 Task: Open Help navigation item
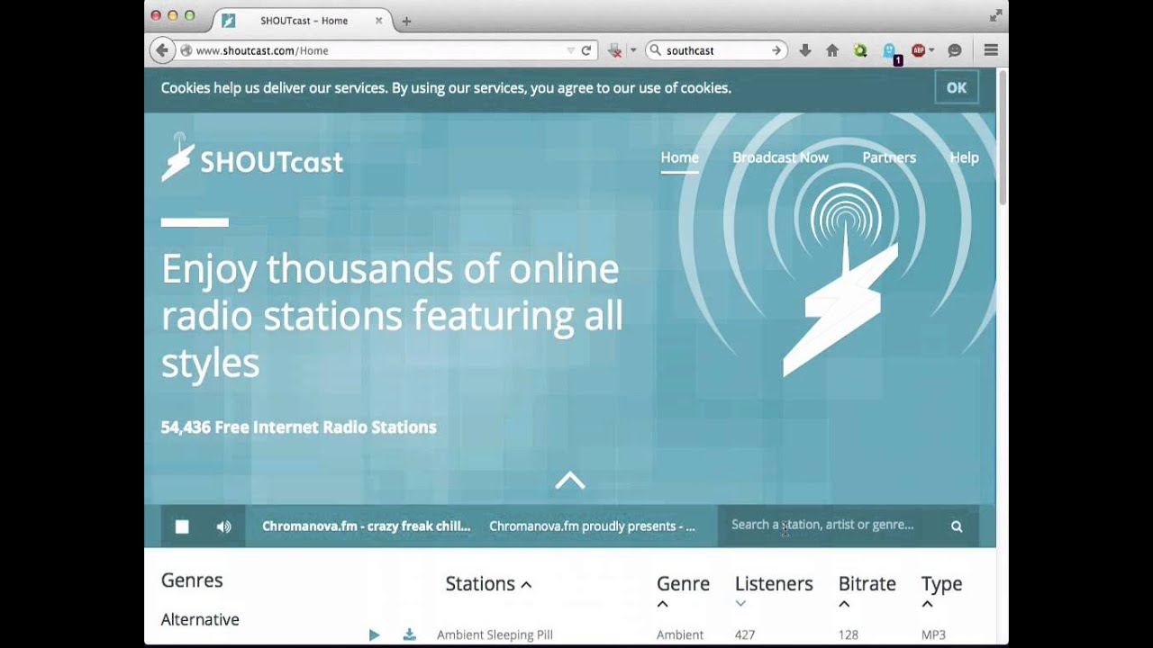point(964,157)
